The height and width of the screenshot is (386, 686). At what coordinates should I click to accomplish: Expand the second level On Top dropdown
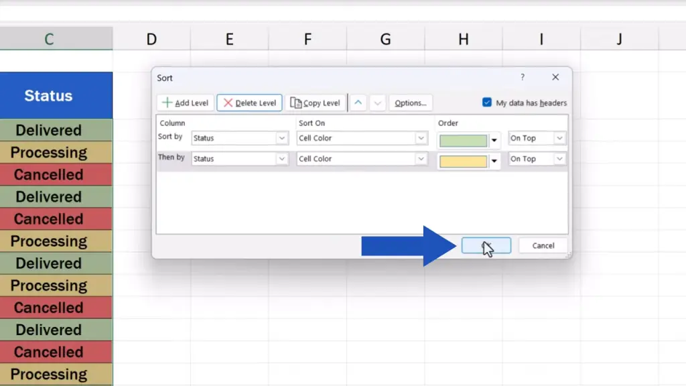click(559, 159)
